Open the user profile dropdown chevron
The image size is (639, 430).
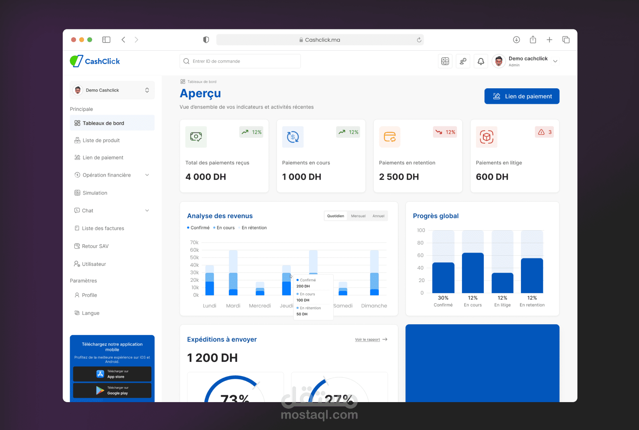555,61
